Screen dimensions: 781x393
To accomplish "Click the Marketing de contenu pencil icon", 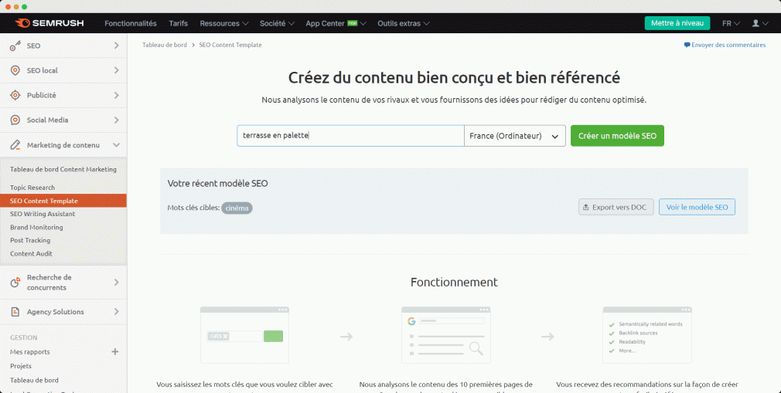I will click(15, 145).
